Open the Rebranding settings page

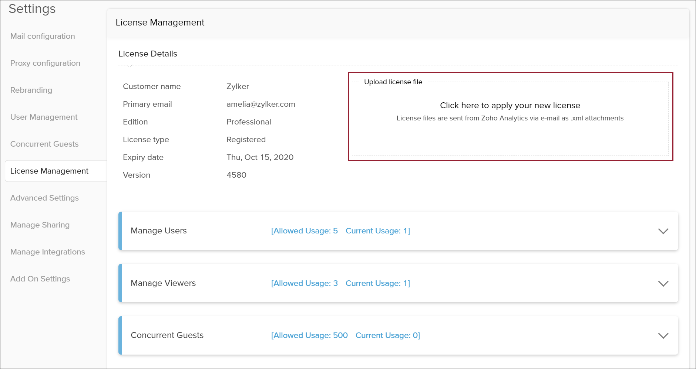pos(31,90)
